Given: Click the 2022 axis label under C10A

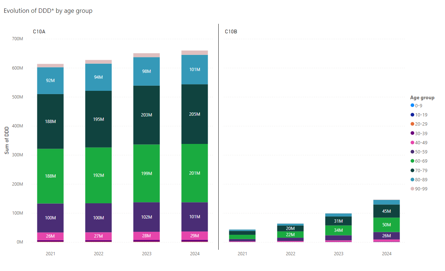Looking at the screenshot, I should tap(99, 253).
